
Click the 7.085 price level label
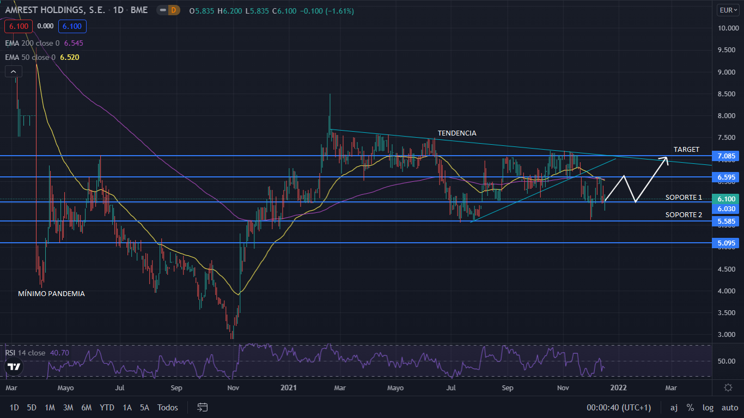coord(727,157)
